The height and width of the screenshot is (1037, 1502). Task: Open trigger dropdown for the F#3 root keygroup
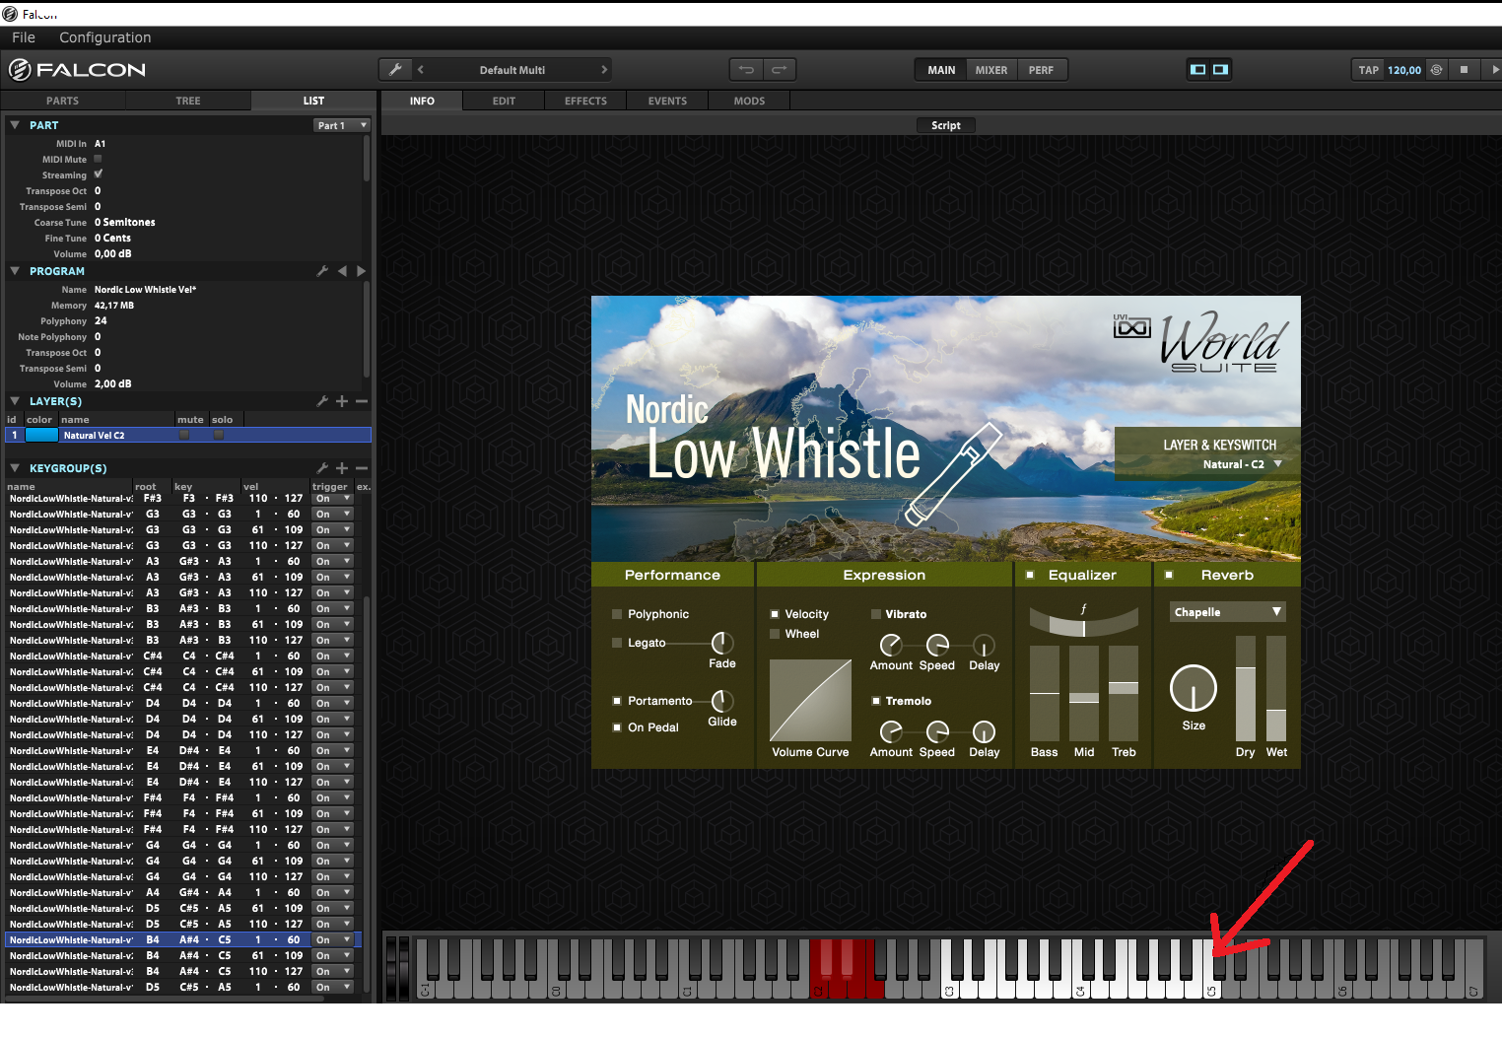click(x=333, y=499)
